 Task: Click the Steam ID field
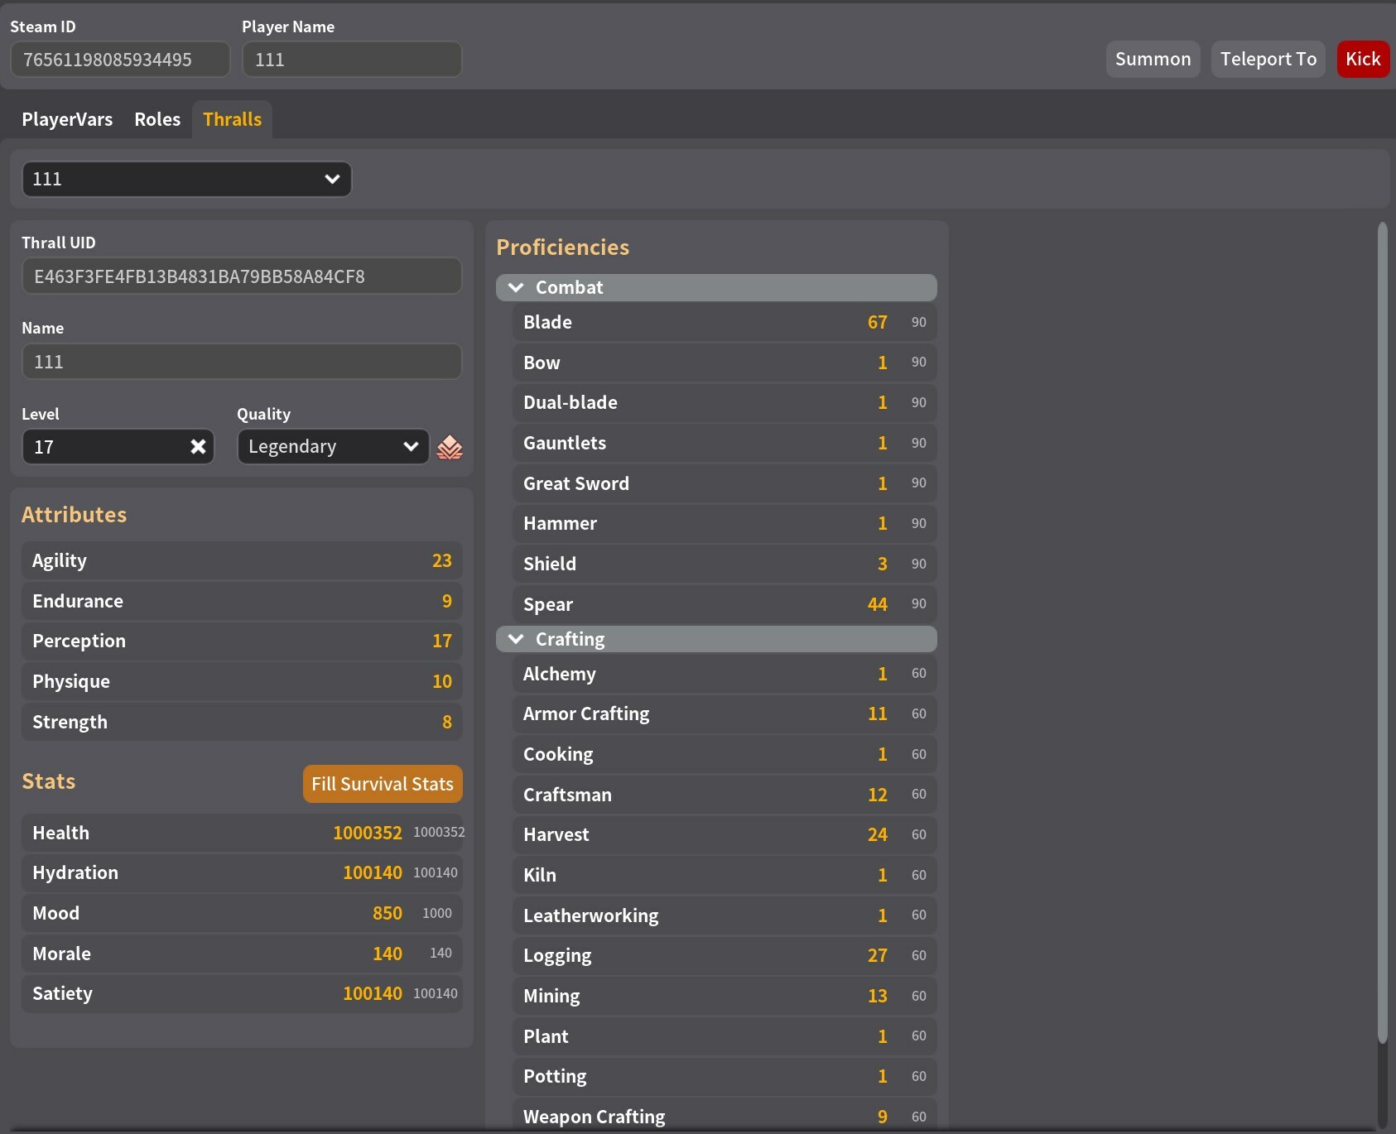tap(119, 60)
